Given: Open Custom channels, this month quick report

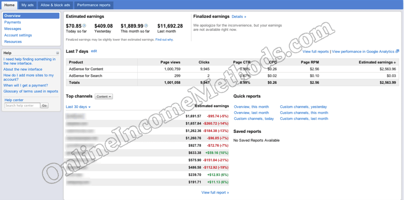Looking at the screenshot, I should point(304,113).
